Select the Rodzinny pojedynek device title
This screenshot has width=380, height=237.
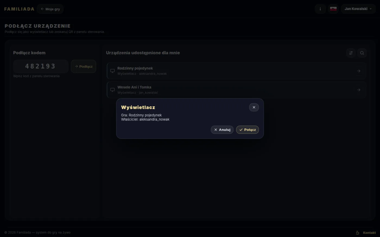click(x=135, y=68)
